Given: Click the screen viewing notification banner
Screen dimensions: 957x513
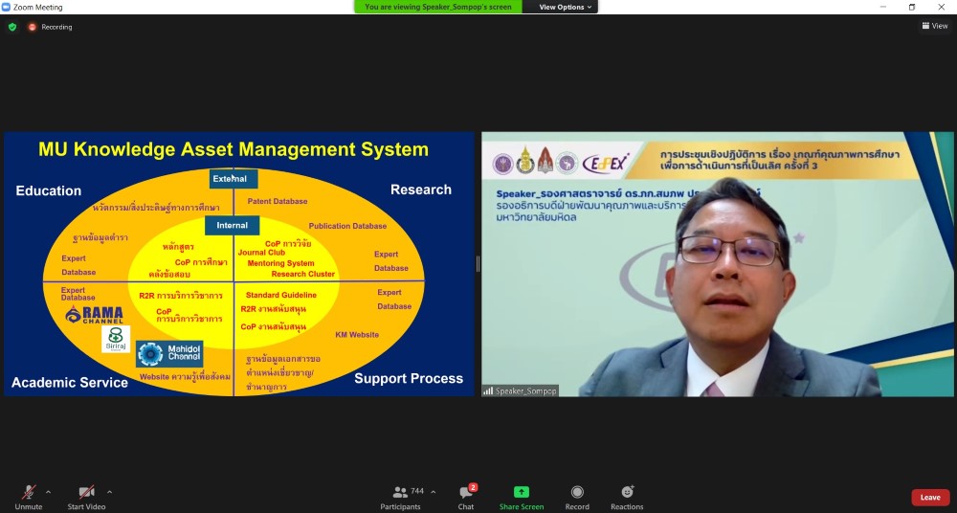Looking at the screenshot, I should point(439,7).
